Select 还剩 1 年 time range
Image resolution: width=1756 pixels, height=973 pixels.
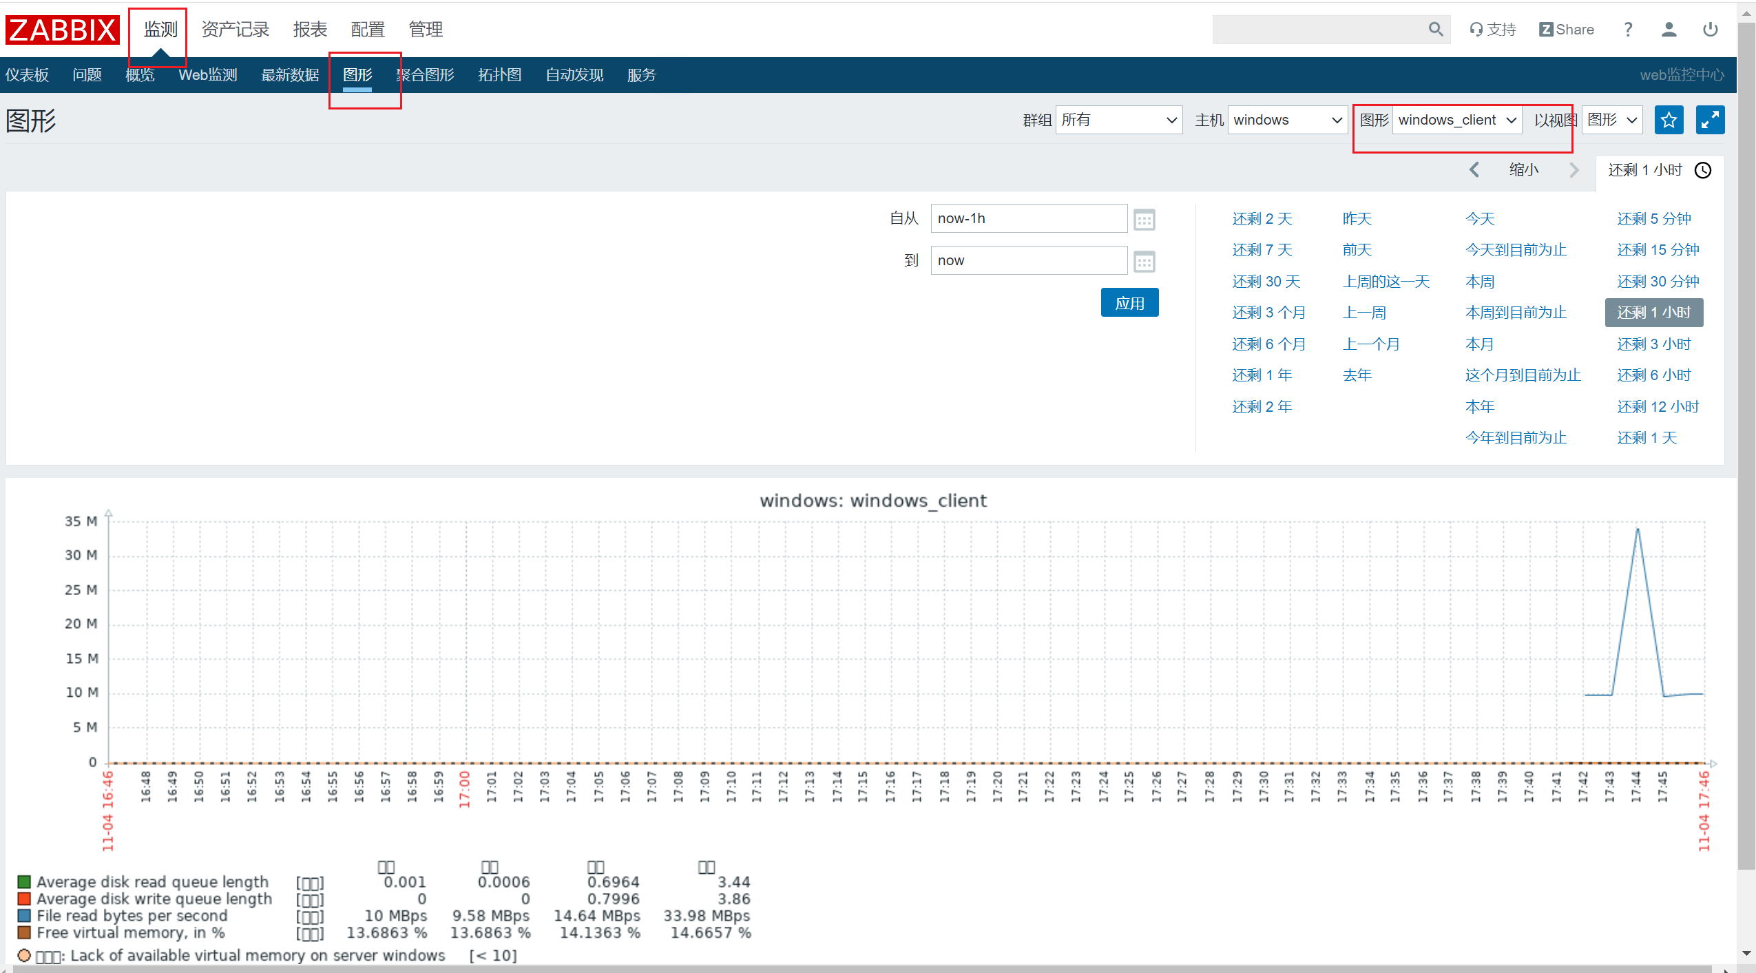(1262, 375)
